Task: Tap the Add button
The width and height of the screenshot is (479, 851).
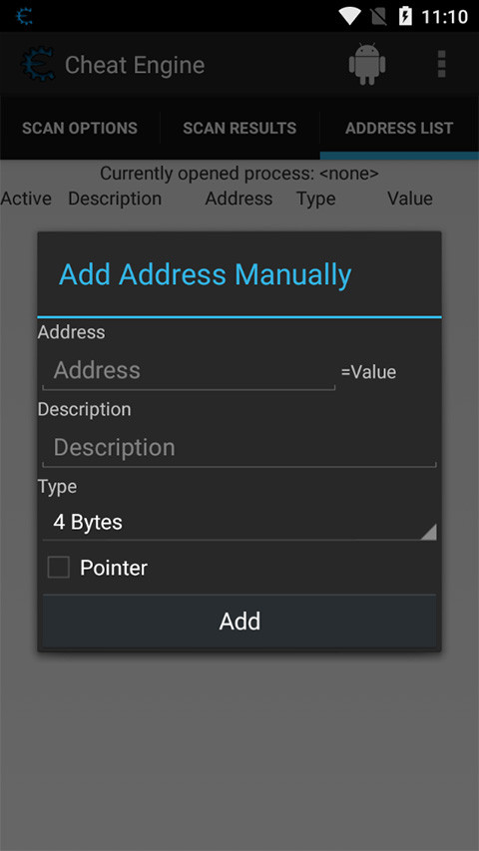Action: tap(239, 622)
